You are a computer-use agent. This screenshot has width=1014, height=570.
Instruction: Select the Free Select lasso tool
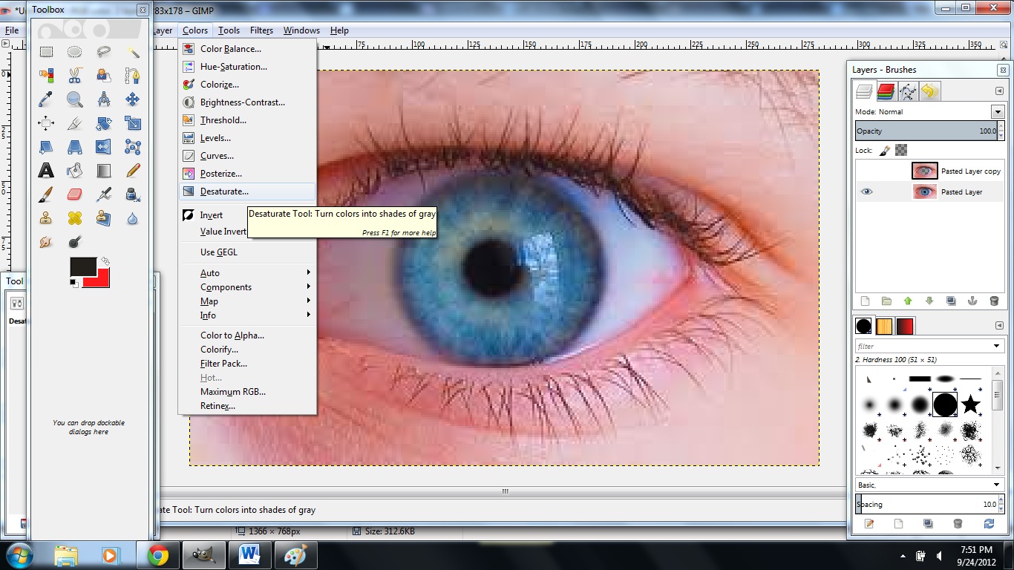click(x=104, y=52)
